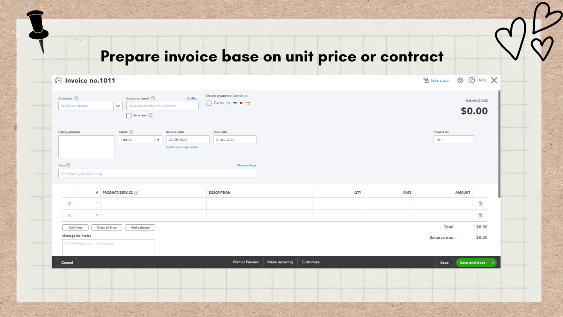Viewport: 563px width, 317px height.
Task: Click the Message on invoice text area
Action: [108, 247]
